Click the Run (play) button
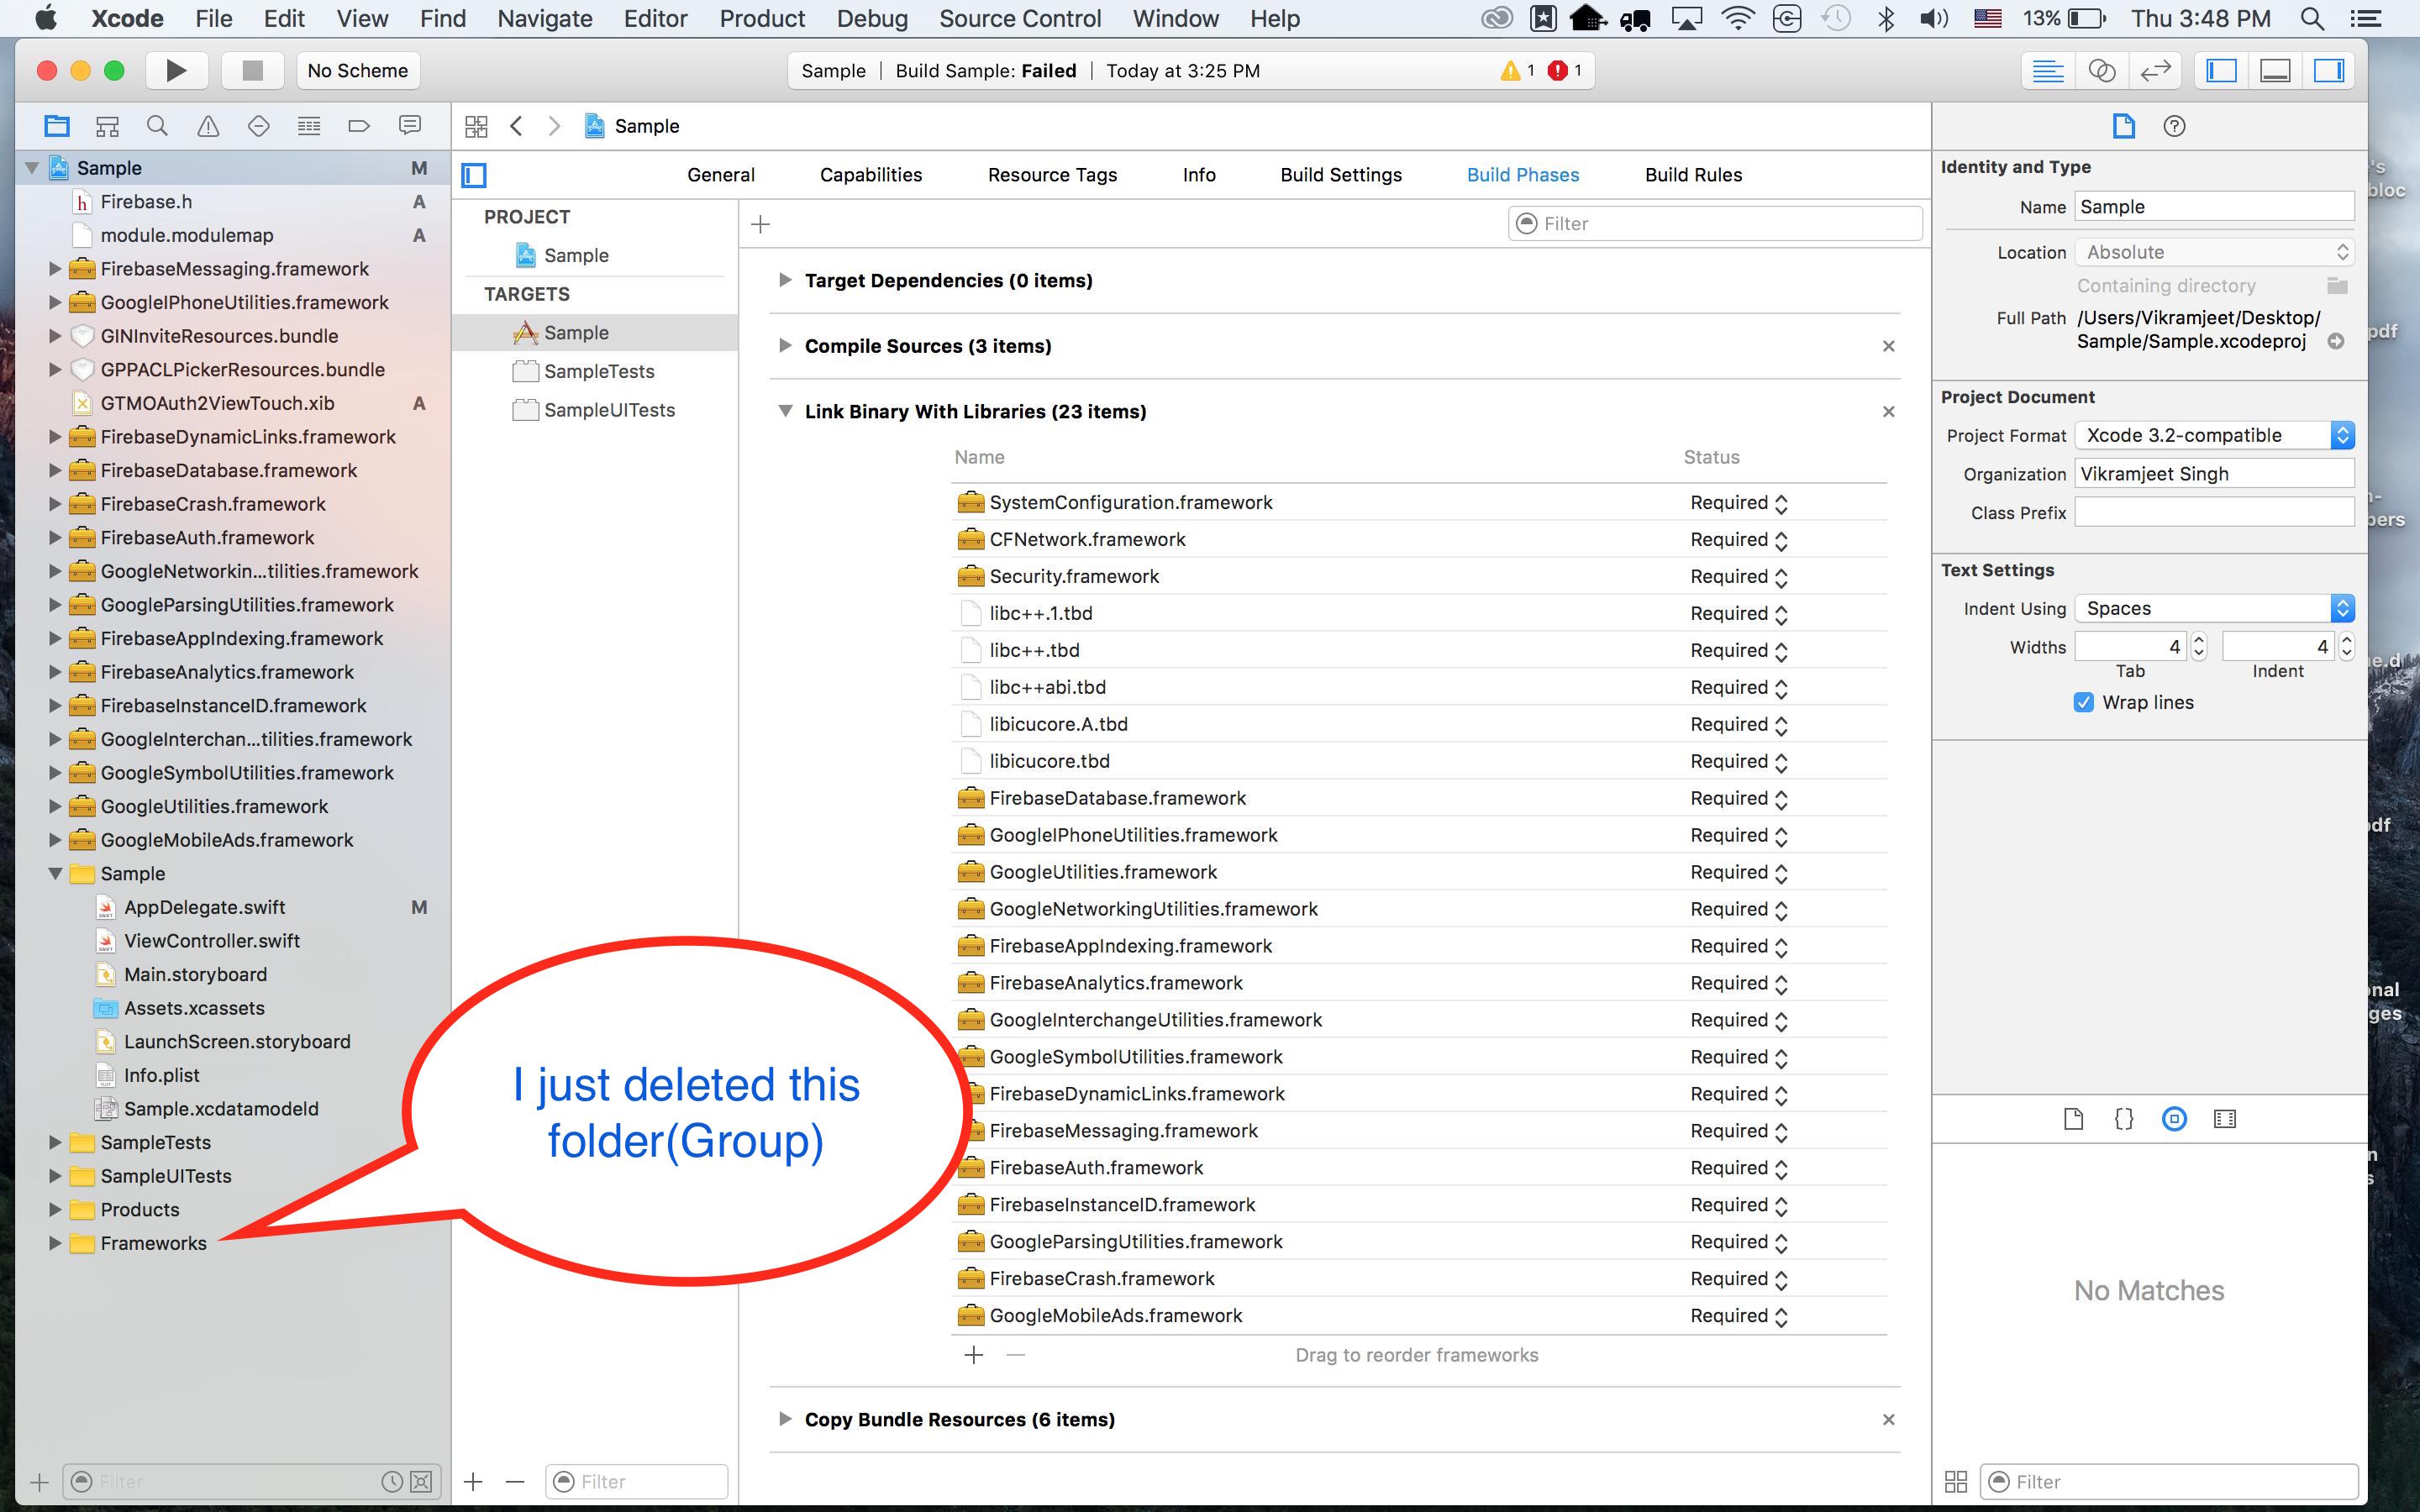 (176, 70)
